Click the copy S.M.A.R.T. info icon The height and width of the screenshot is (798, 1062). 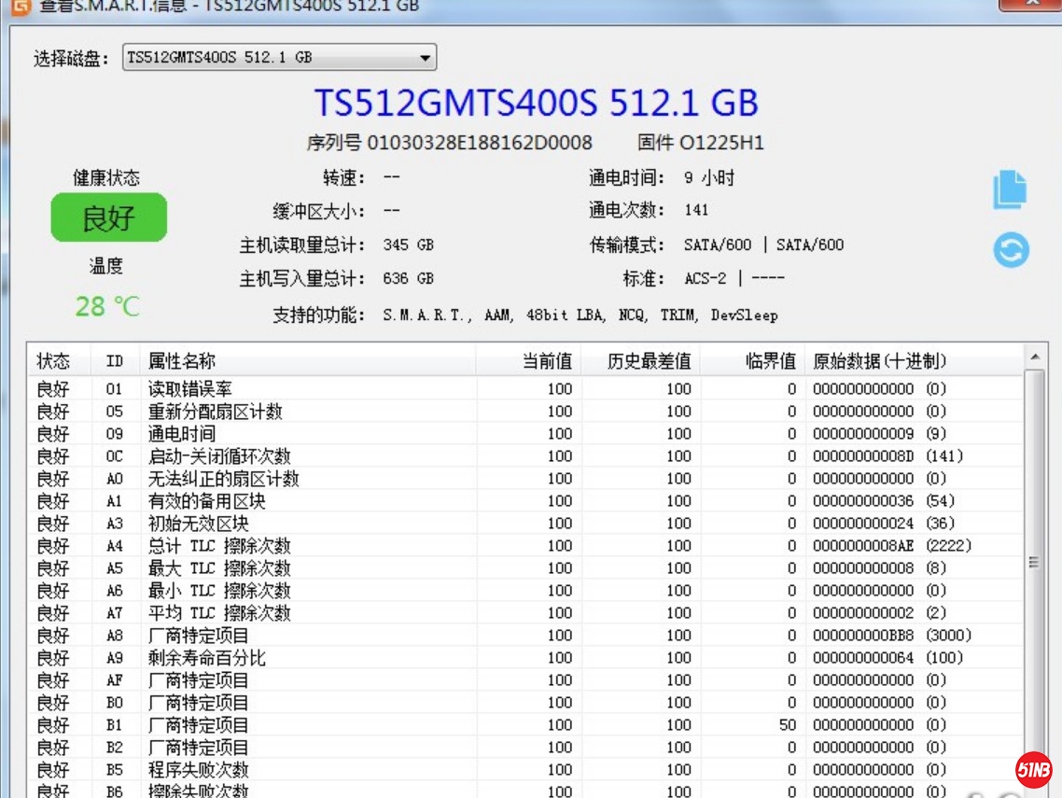click(x=1010, y=189)
